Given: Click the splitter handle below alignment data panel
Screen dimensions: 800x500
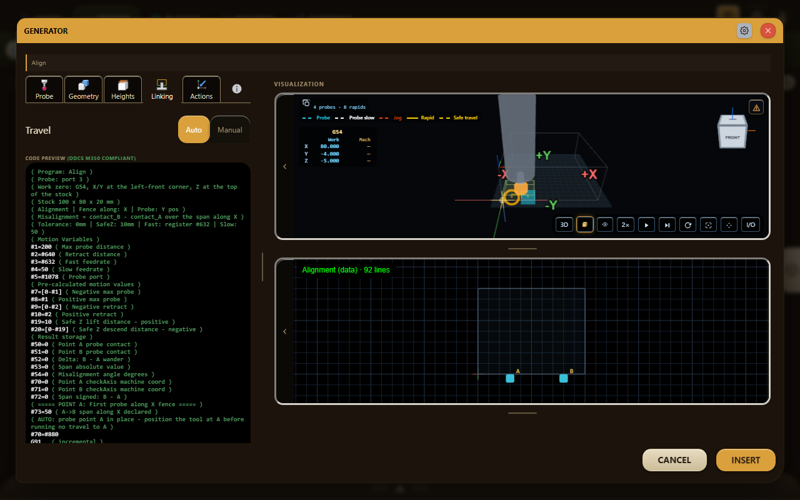Looking at the screenshot, I should click(522, 412).
